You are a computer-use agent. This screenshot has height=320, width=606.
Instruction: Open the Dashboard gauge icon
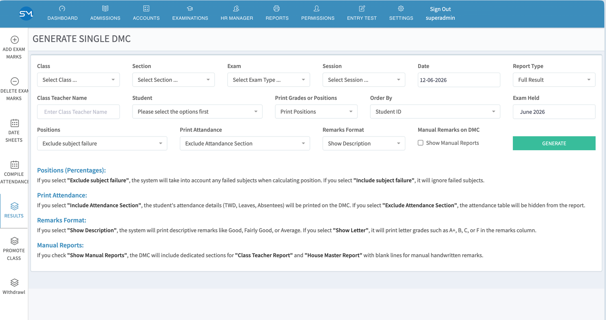pos(62,8)
